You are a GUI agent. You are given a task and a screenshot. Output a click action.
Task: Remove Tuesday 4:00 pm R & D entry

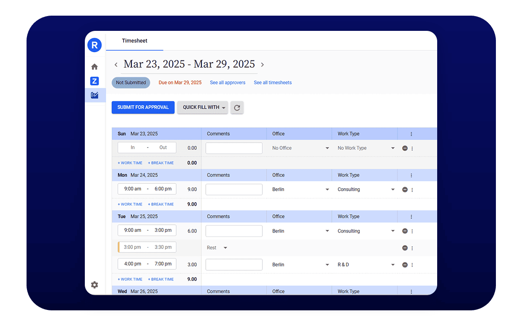pyautogui.click(x=405, y=265)
